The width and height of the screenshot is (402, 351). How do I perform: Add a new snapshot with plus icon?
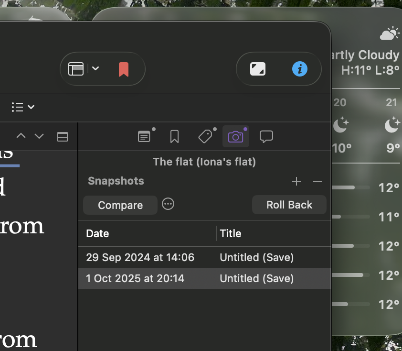[x=296, y=181]
